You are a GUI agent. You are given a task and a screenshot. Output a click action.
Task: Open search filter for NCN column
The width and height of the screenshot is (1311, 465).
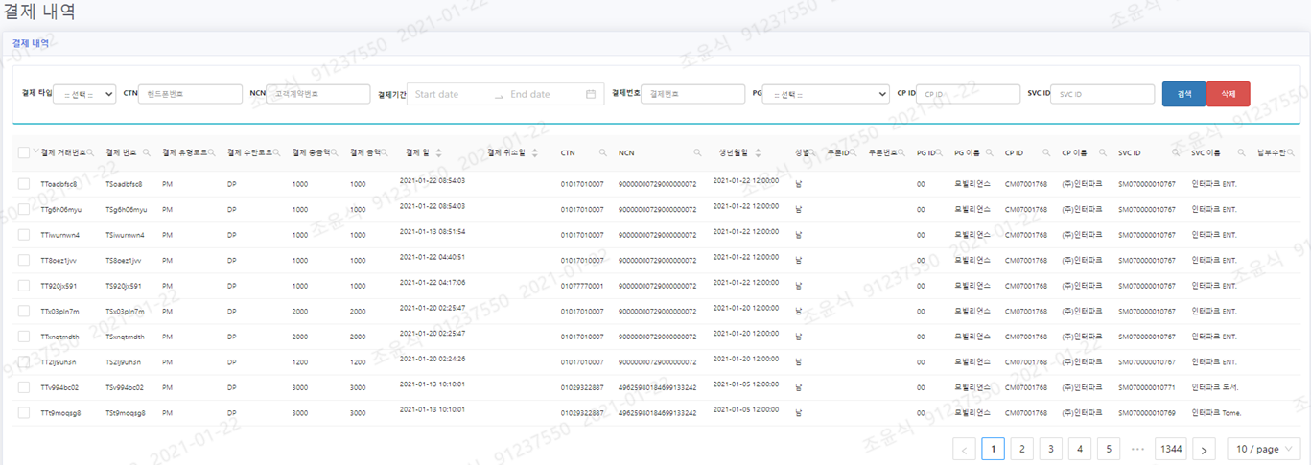697,152
